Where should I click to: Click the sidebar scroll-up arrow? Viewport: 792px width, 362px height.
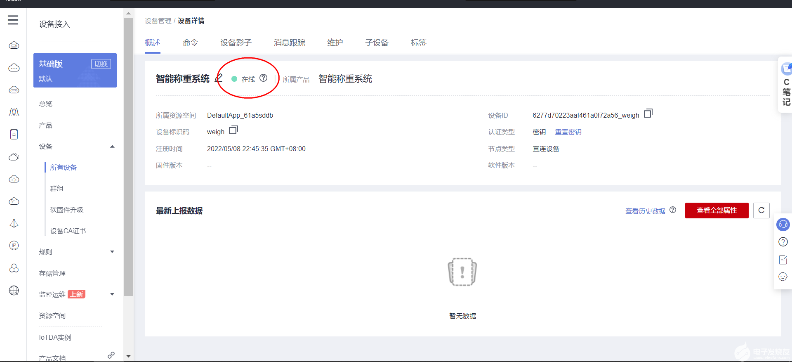(128, 13)
